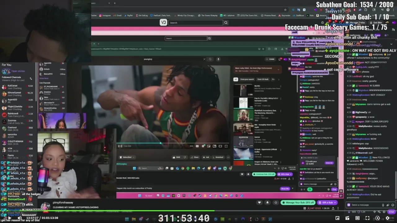Click YouTube voice search microphone
397x223 pixels.
[218, 59]
